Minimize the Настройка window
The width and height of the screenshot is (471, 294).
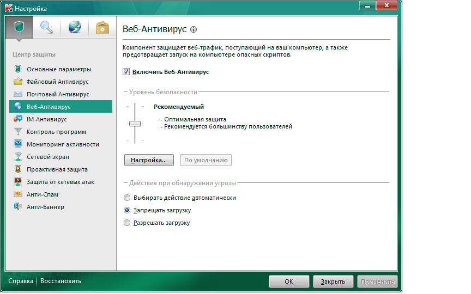click(x=367, y=5)
